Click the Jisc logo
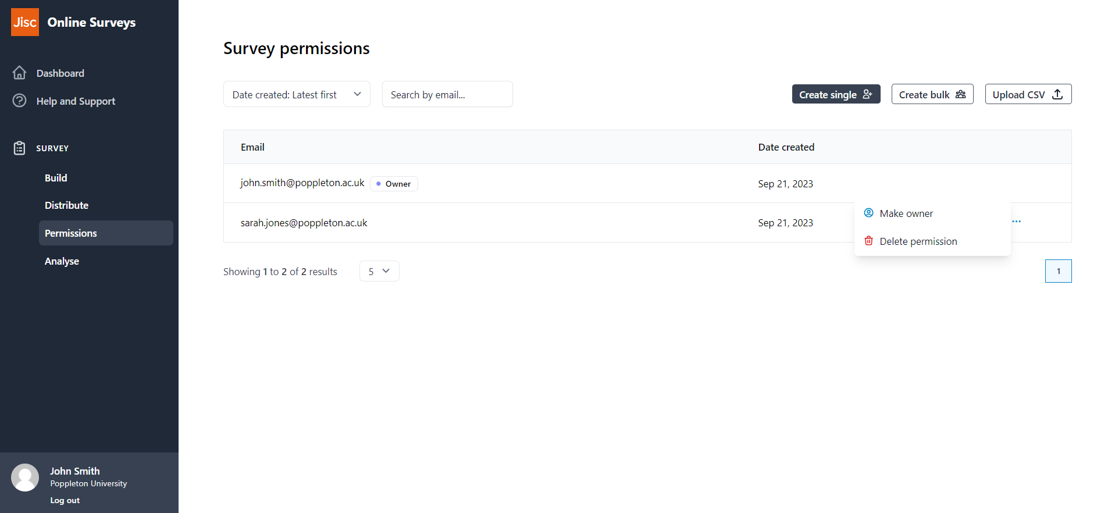 (x=25, y=22)
